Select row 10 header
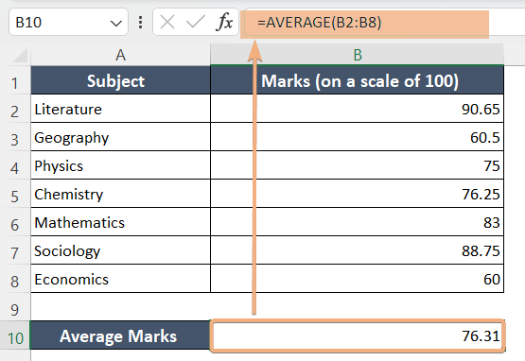The image size is (525, 361). pos(15,335)
